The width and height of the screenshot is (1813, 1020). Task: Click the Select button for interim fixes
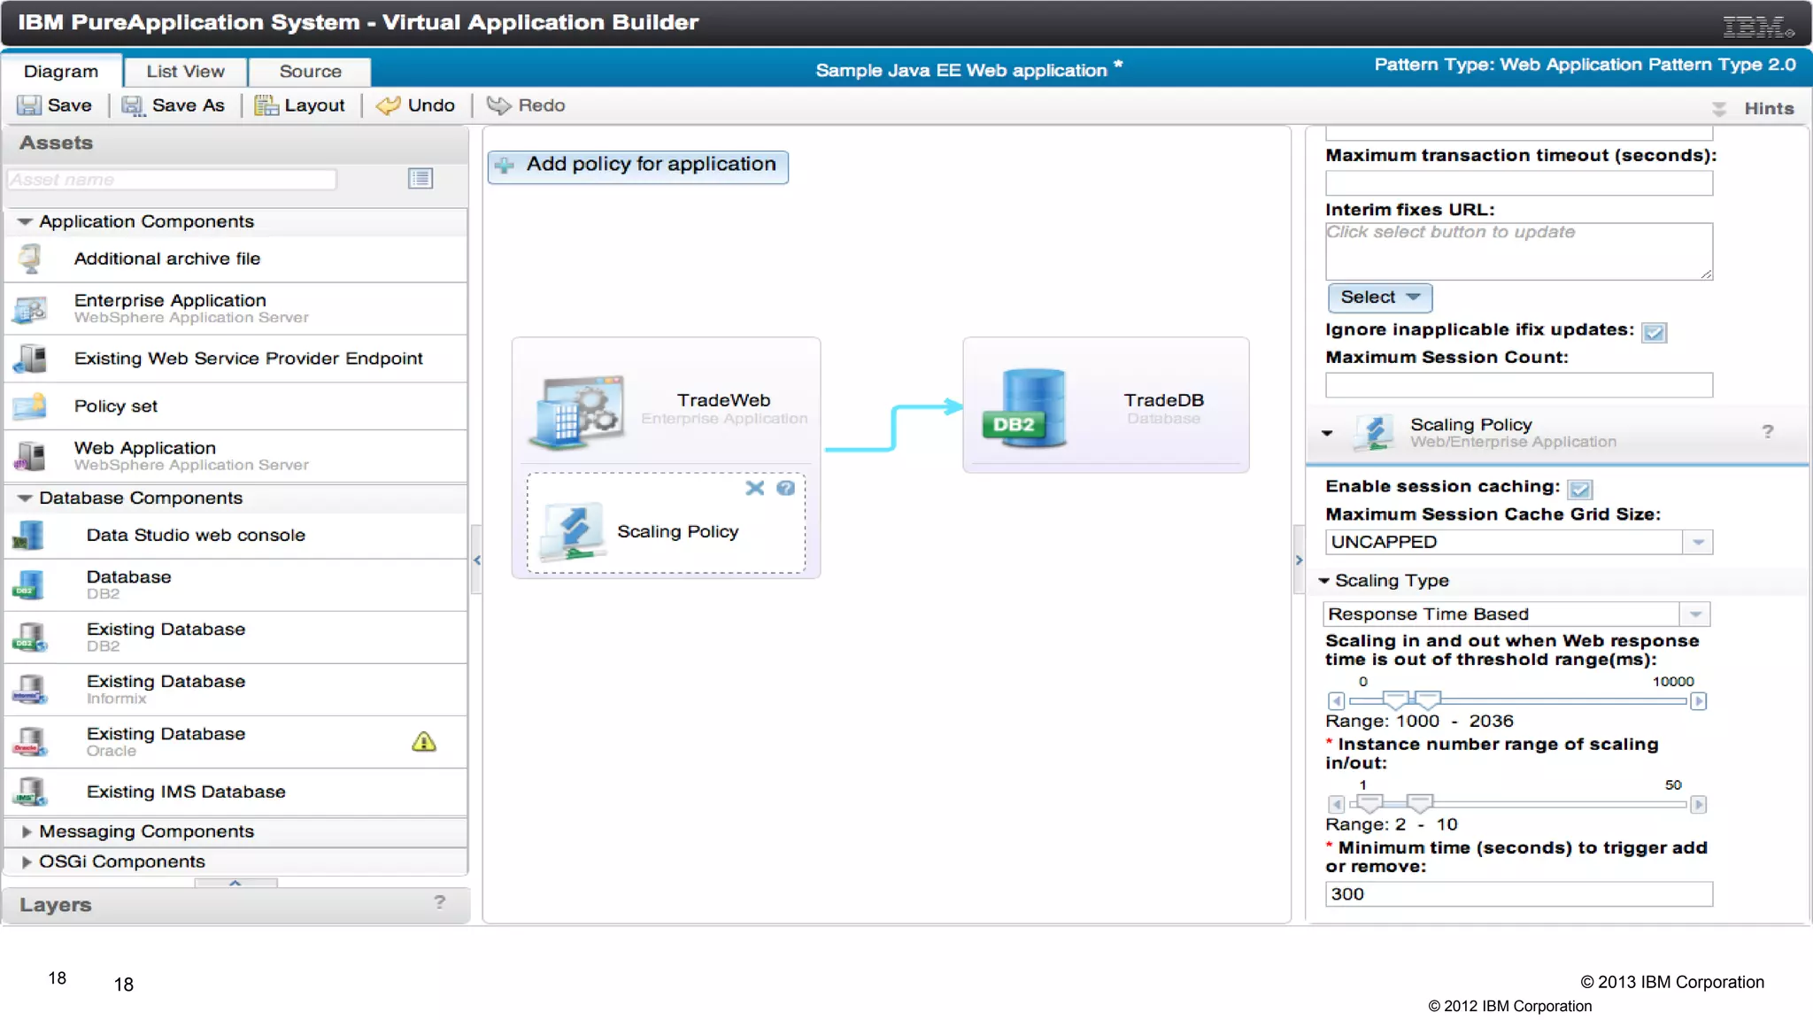(1379, 297)
